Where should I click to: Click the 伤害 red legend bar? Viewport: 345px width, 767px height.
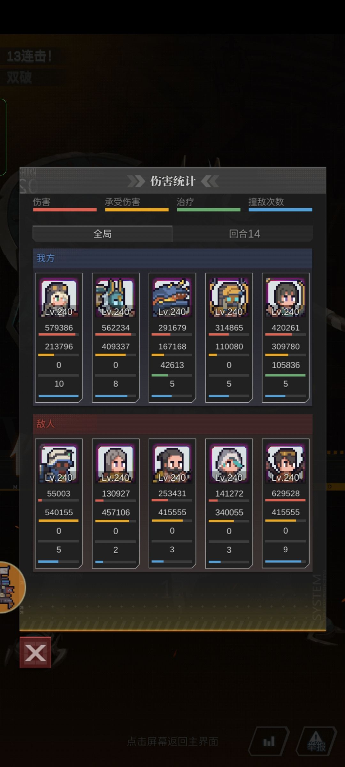click(65, 210)
